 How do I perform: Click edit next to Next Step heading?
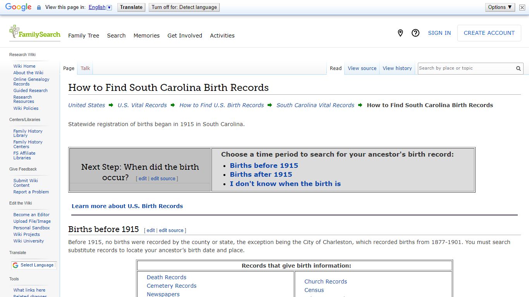click(143, 179)
